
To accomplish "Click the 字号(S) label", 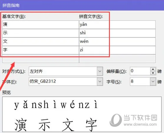I will pyautogui.click(x=114, y=82).
